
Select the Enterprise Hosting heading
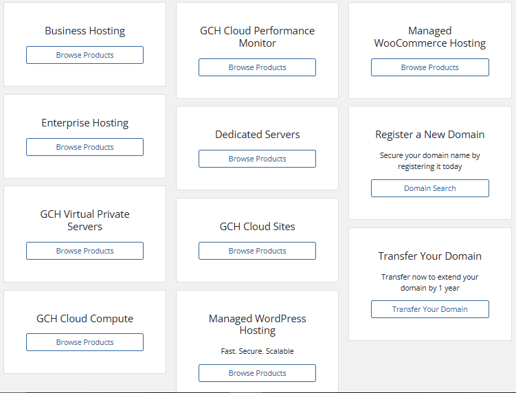click(85, 123)
